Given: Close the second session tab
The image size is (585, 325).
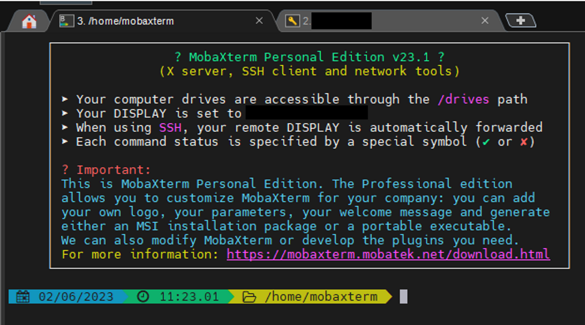Looking at the screenshot, I should click(x=485, y=21).
